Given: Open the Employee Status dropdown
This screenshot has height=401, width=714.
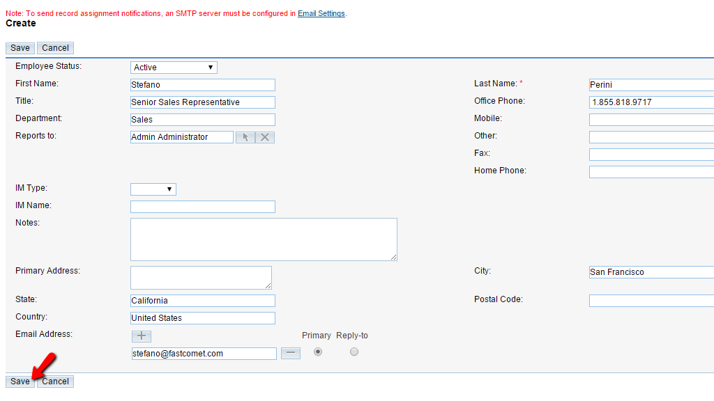Looking at the screenshot, I should [174, 68].
